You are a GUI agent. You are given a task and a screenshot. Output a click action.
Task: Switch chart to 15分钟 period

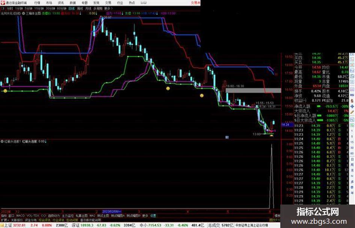click(39, 8)
